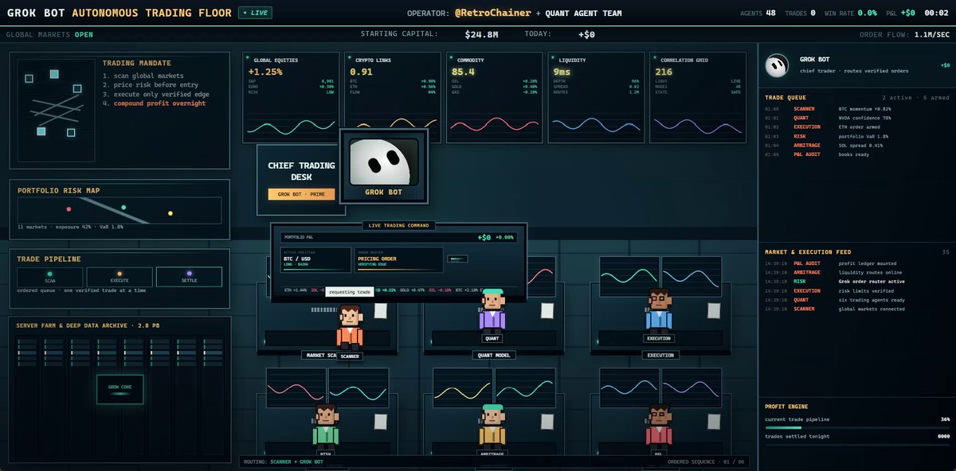This screenshot has height=471, width=956.
Task: Click the Risk portfolio VaR row in Trade Queue
Action: [x=856, y=136]
